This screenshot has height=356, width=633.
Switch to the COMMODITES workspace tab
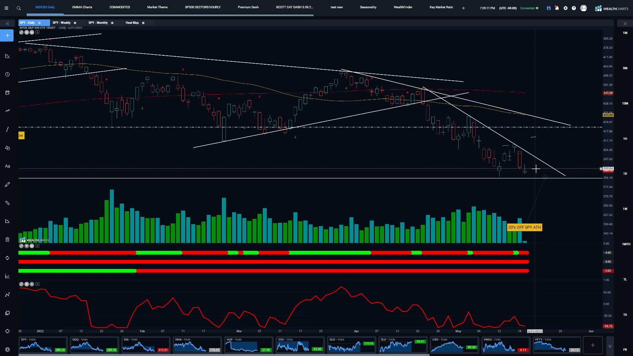(120, 7)
